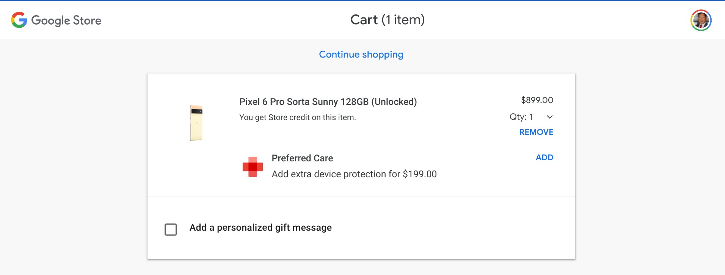
Task: Click the Google Store wordmark
Action: [x=66, y=20]
